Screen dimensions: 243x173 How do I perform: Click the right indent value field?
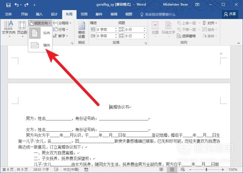pos(105,36)
